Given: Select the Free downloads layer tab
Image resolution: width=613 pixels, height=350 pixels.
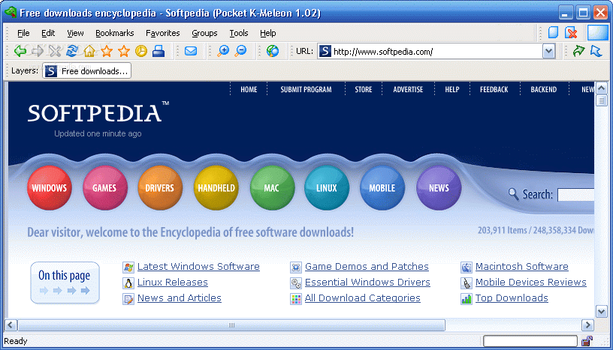Looking at the screenshot, I should [x=87, y=71].
